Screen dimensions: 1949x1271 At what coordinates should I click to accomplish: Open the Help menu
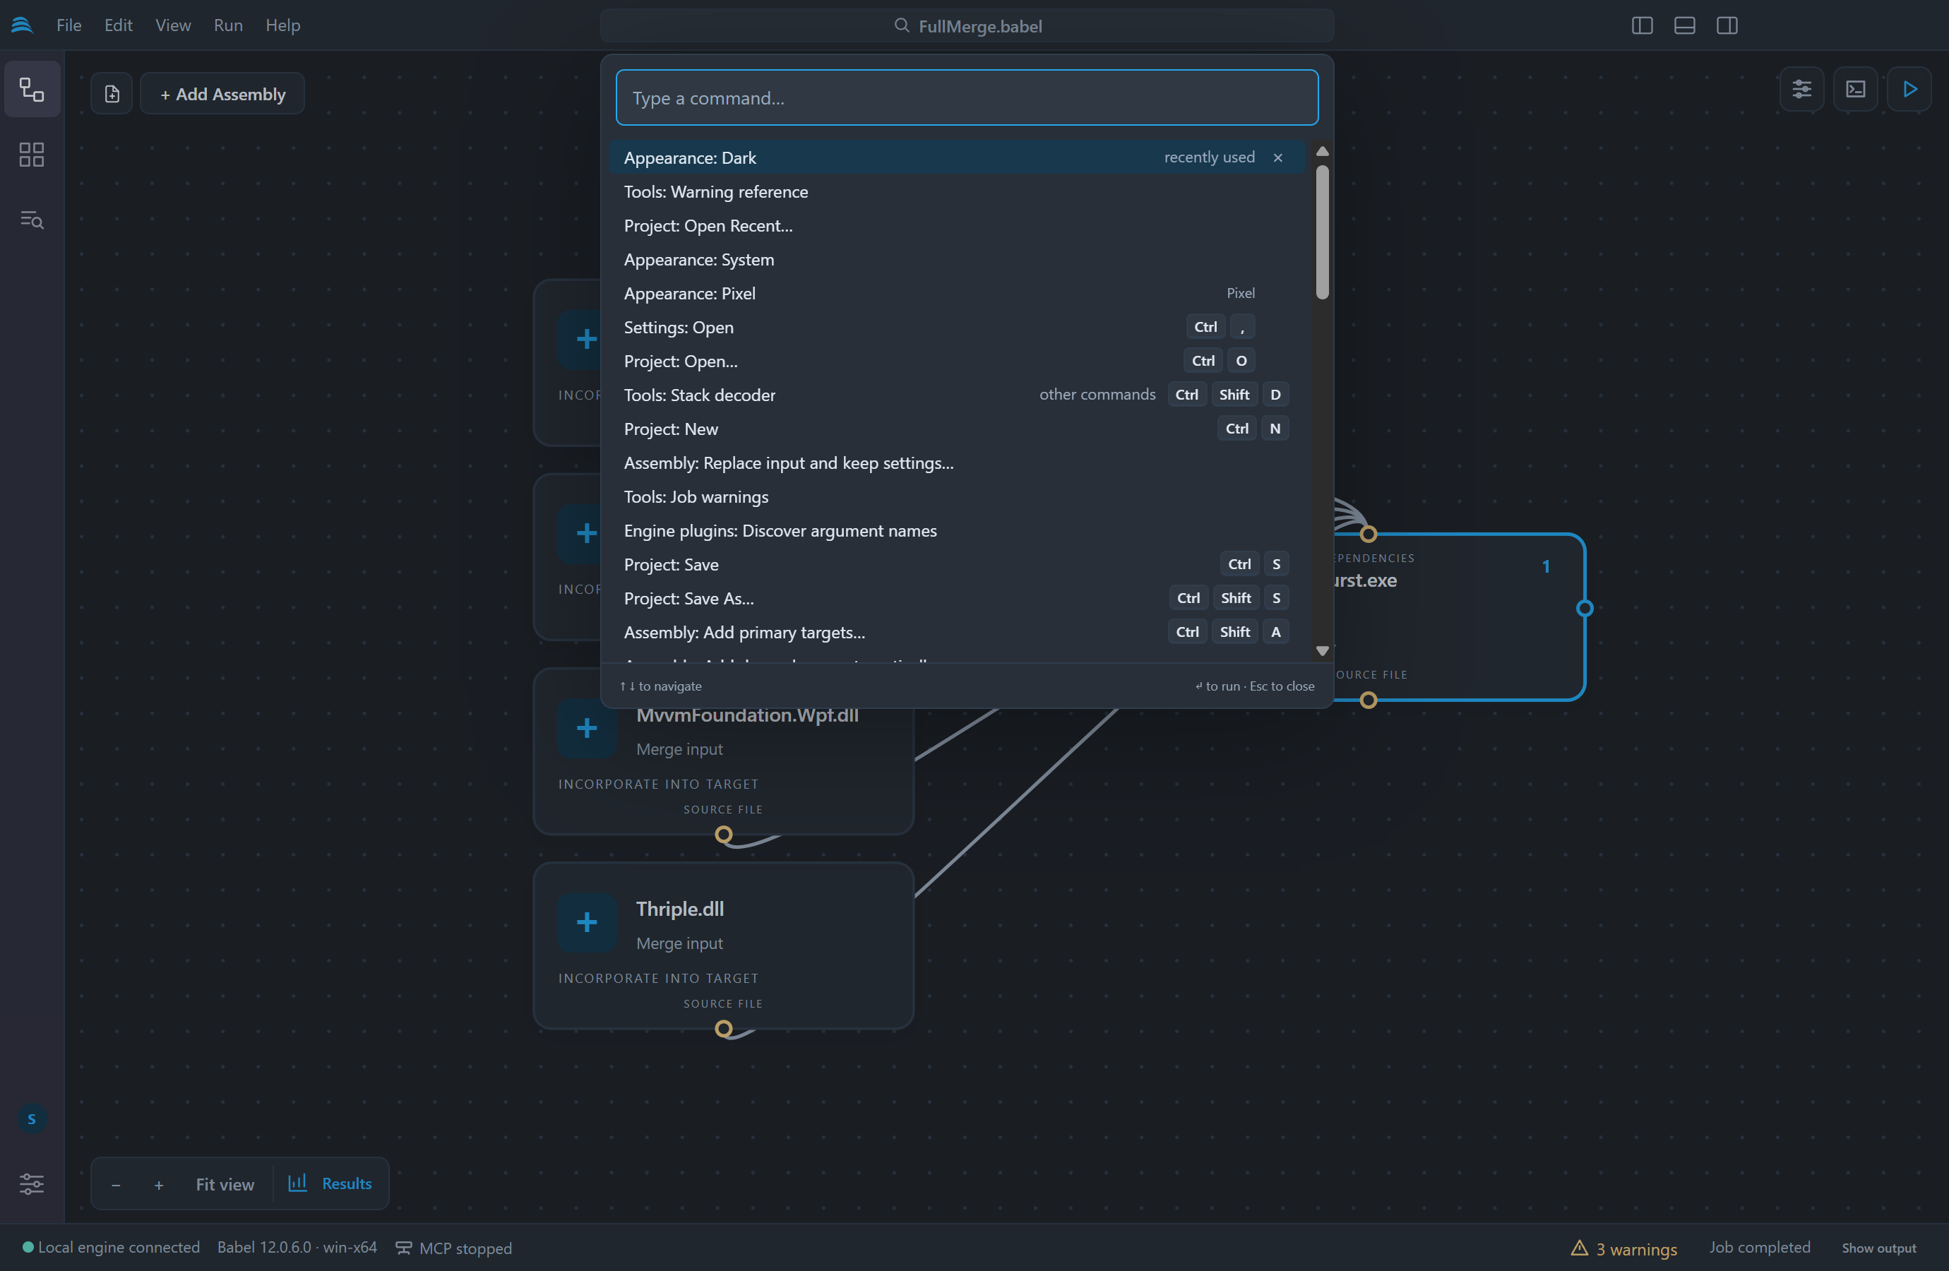tap(282, 25)
